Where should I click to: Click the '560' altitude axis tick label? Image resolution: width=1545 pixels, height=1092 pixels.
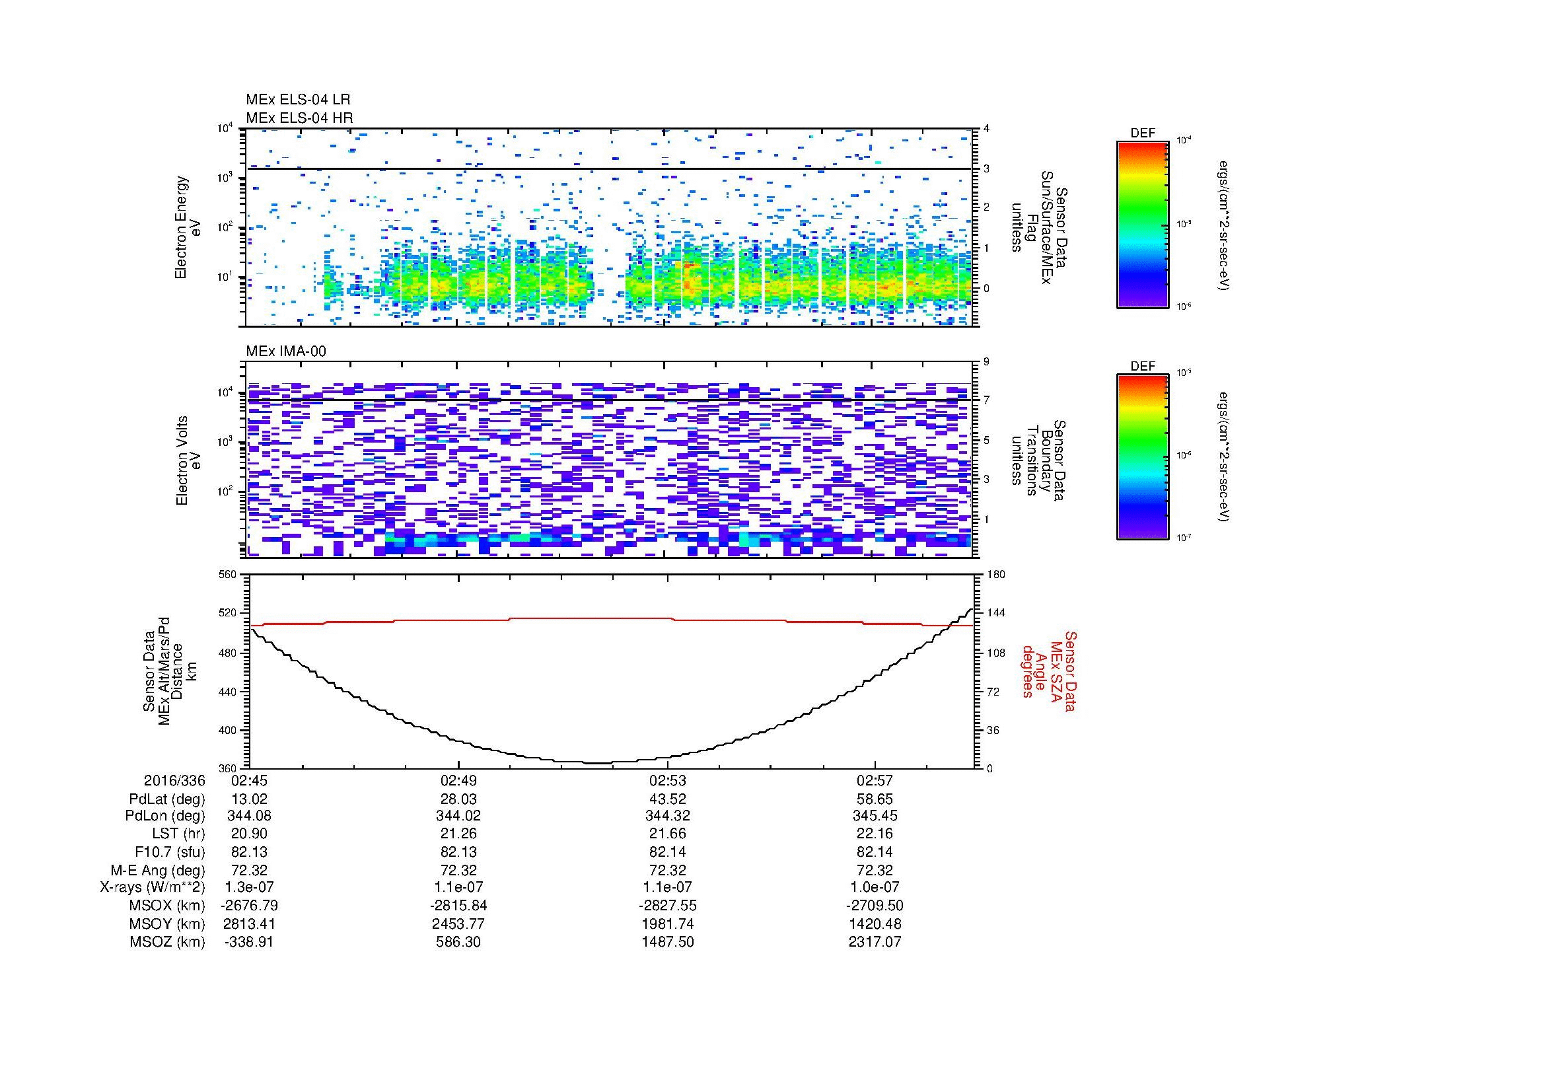229,574
